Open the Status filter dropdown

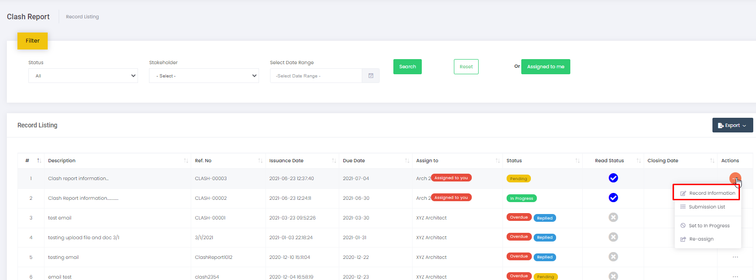(x=83, y=76)
